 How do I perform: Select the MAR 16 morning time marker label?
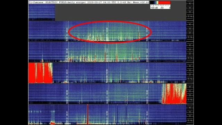click(x=67, y=34)
